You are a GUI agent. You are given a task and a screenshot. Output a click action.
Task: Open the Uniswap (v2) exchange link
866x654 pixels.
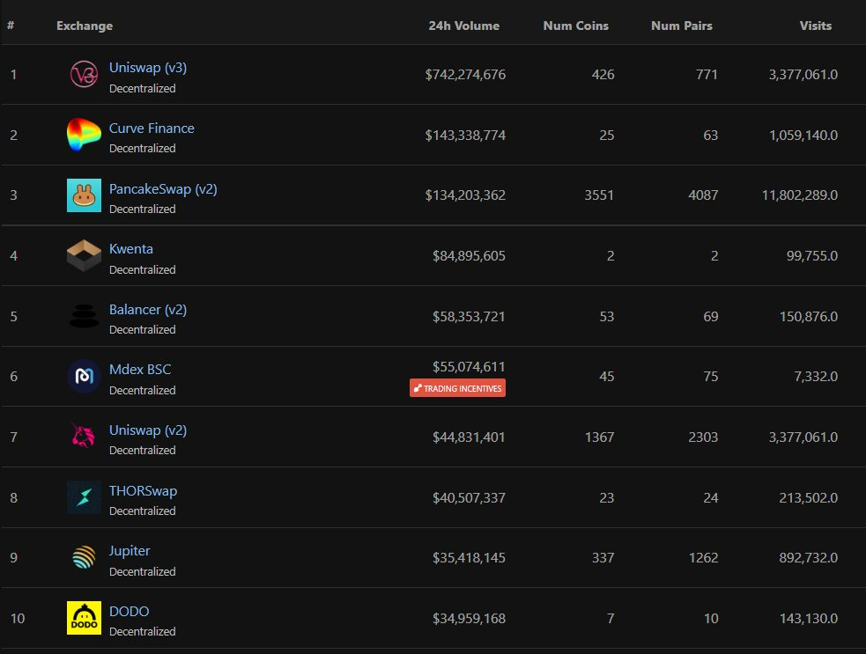coord(148,430)
